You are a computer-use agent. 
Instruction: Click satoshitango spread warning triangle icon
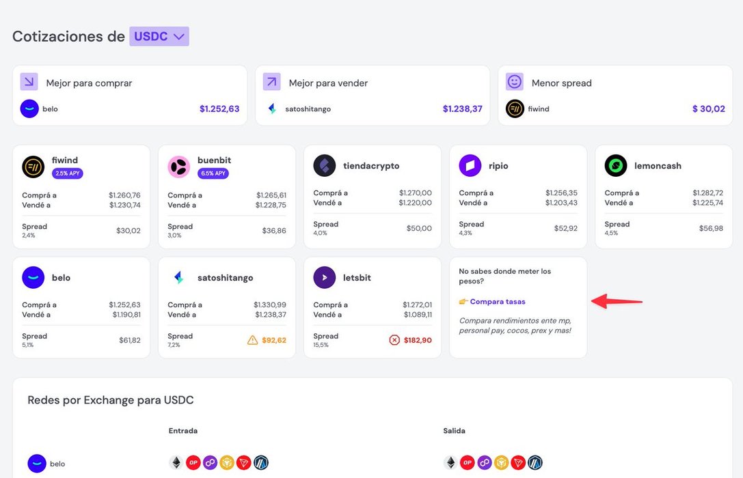click(252, 340)
